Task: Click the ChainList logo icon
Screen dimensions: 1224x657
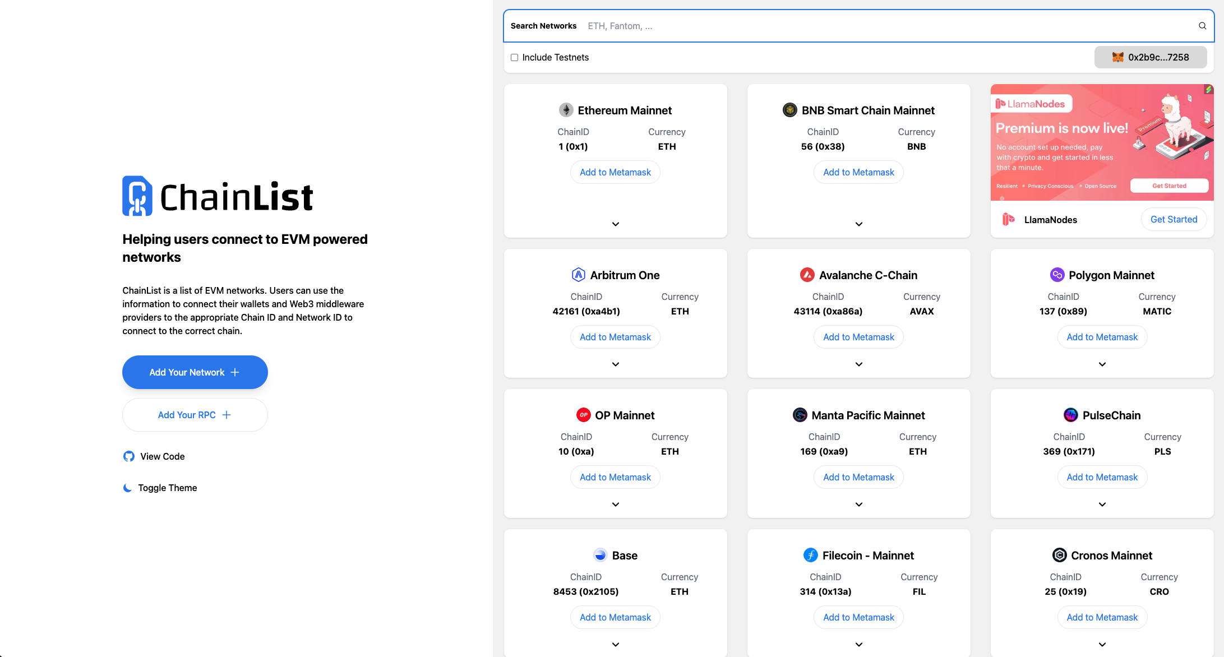Action: click(137, 196)
